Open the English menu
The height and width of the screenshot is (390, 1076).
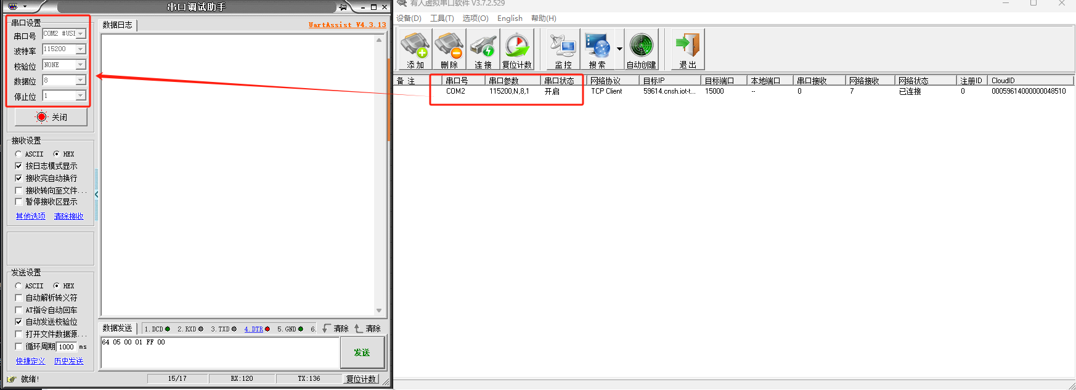coord(510,18)
